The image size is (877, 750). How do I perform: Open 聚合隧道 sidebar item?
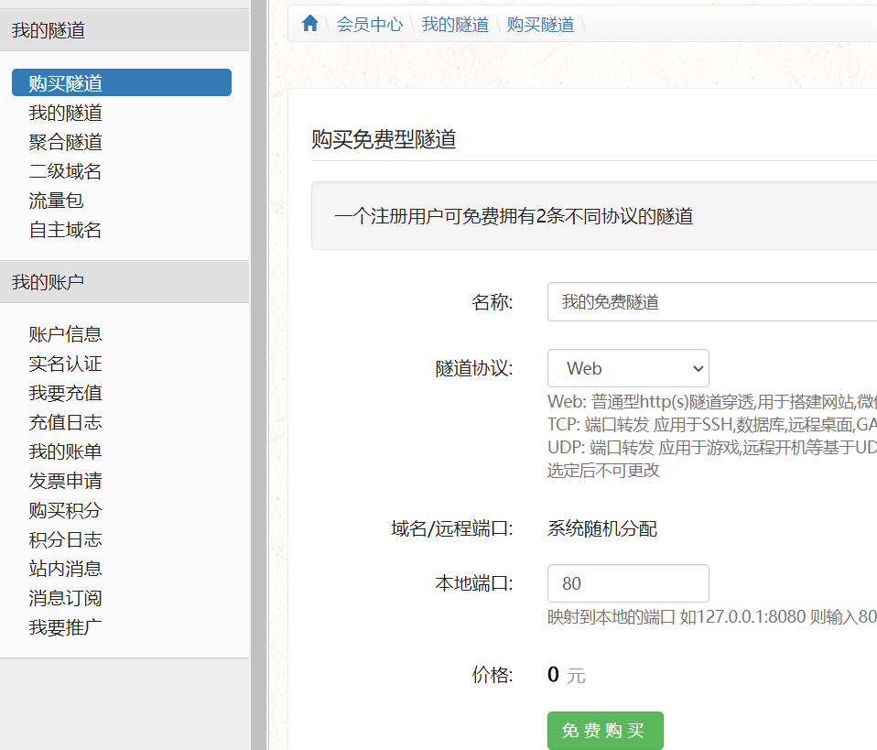(65, 142)
